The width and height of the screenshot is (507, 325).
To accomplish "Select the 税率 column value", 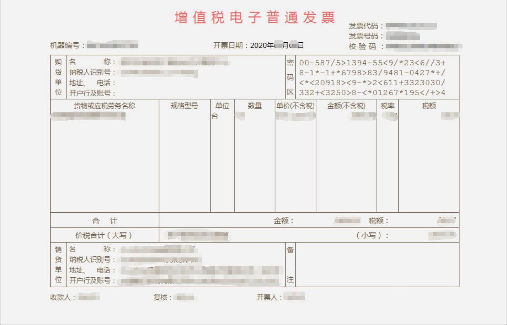I will pos(388,116).
